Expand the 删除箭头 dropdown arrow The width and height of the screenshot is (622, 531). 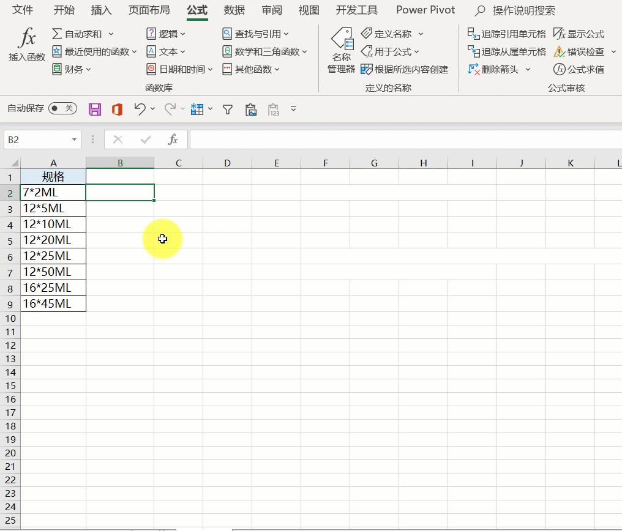coord(528,70)
